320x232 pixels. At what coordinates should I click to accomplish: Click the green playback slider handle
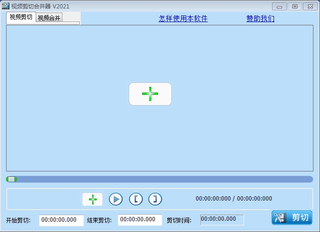point(12,179)
